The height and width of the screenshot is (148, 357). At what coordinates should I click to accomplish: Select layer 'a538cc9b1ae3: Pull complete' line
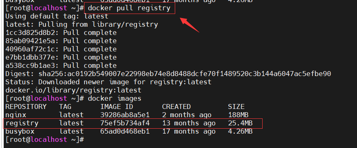[x=61, y=66]
